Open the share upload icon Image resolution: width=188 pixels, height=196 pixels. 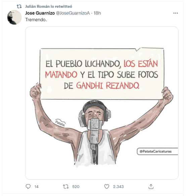tap(151, 187)
